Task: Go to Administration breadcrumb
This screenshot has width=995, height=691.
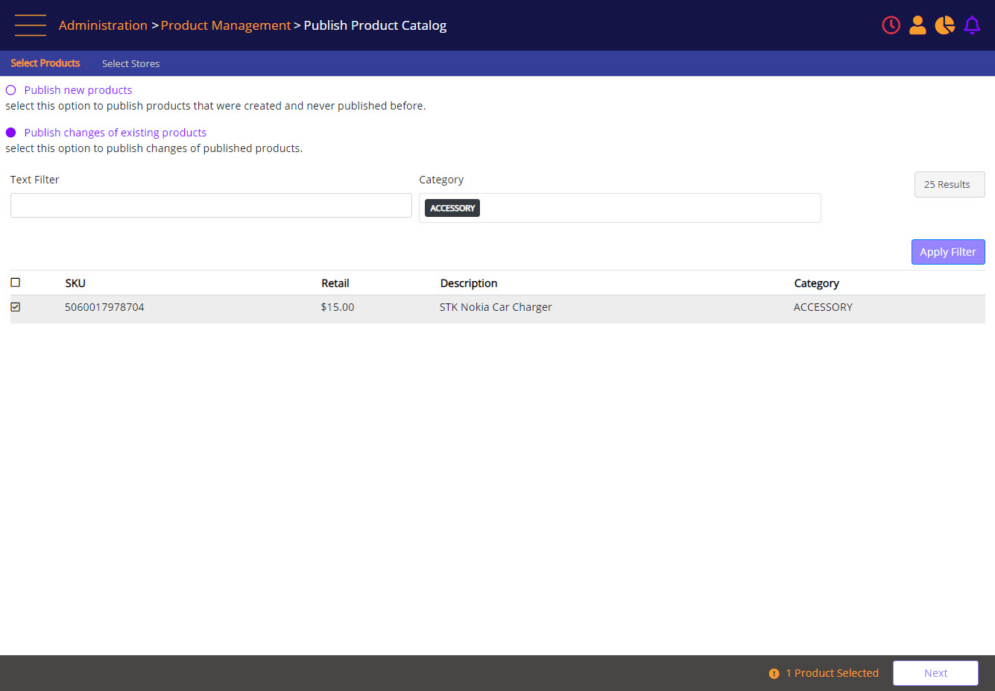Action: (x=103, y=25)
